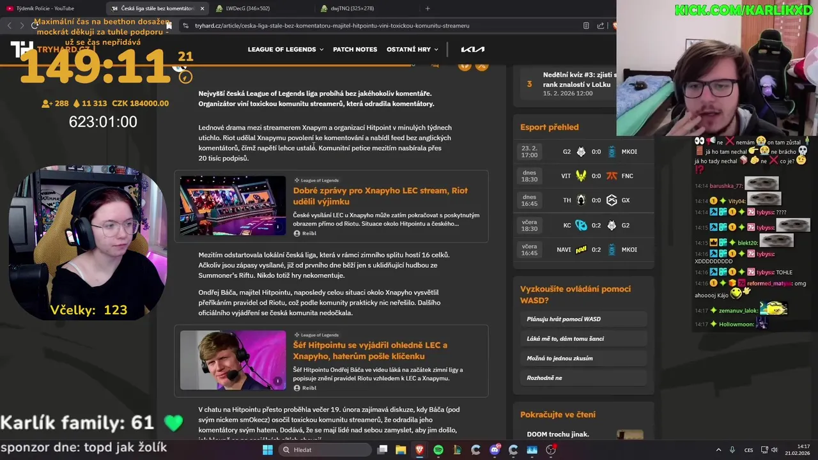Select poll option Rozhodně ne

click(x=583, y=378)
